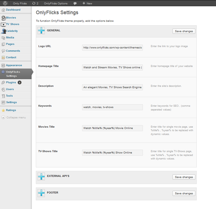Click the OnlyFlicks Settings gear icon

pos(3,72)
